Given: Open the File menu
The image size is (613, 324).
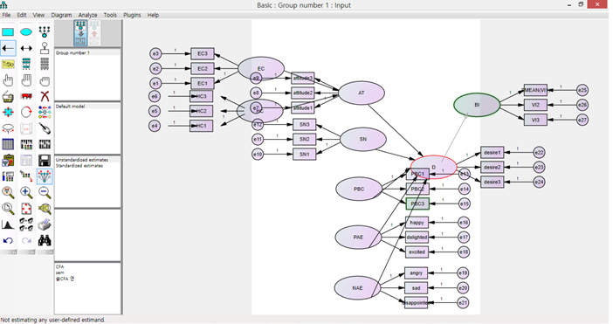Looking at the screenshot, I should point(7,15).
